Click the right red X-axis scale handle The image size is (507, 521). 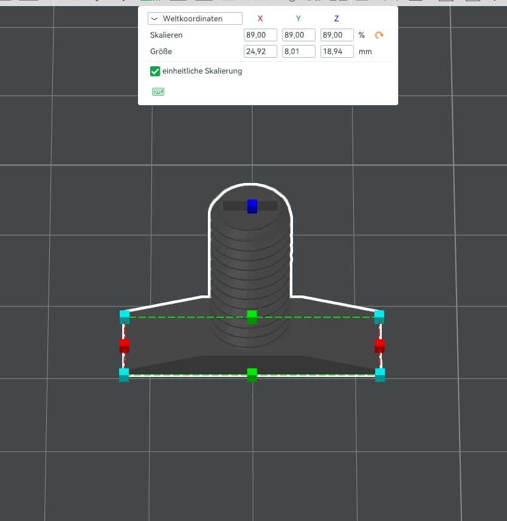click(x=379, y=346)
